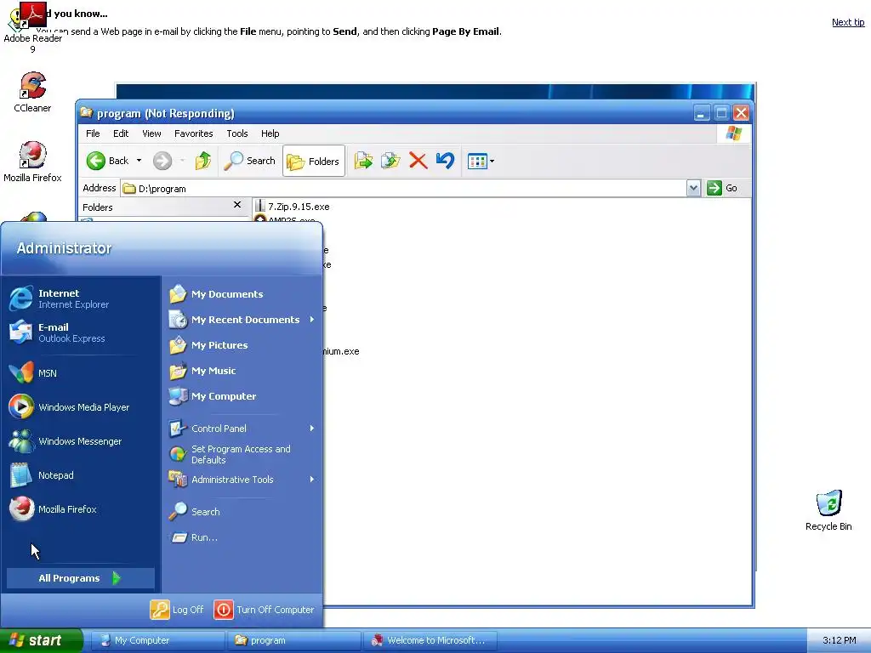Select the Recycle Bin desktop icon
The height and width of the screenshot is (653, 871).
tap(828, 511)
